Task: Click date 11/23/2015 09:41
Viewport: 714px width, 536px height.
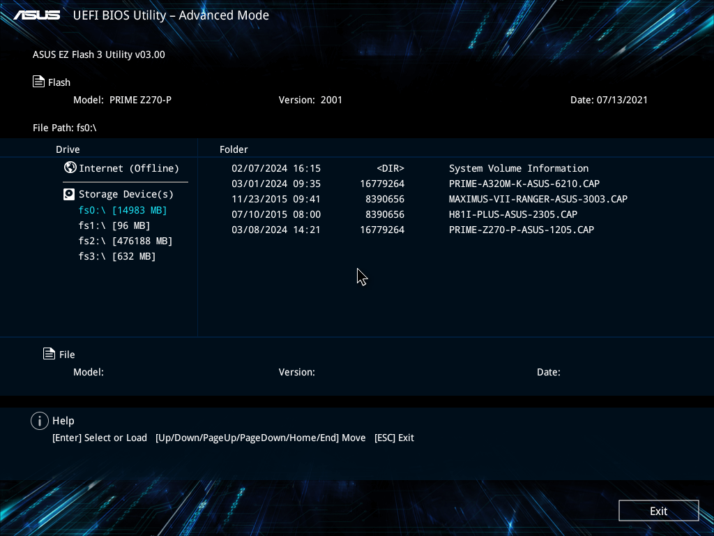Action: click(276, 199)
